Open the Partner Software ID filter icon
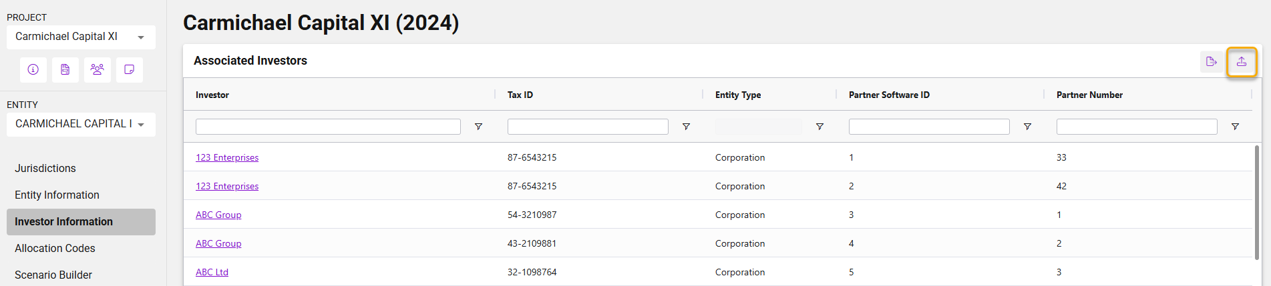The height and width of the screenshot is (286, 1271). (1027, 127)
